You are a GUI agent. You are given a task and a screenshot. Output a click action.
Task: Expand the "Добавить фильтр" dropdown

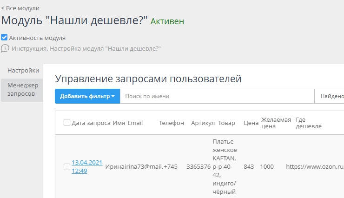87,96
